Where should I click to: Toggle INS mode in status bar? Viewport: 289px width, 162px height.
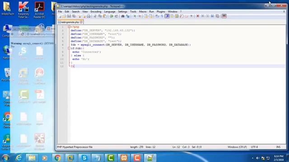(x=278, y=147)
